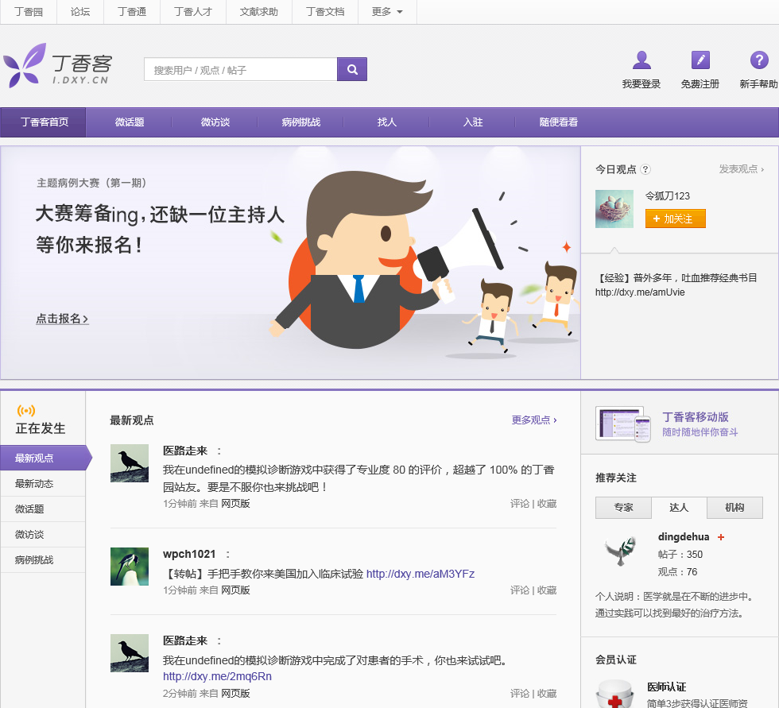Open wpch1021's bird avatar

tap(129, 567)
